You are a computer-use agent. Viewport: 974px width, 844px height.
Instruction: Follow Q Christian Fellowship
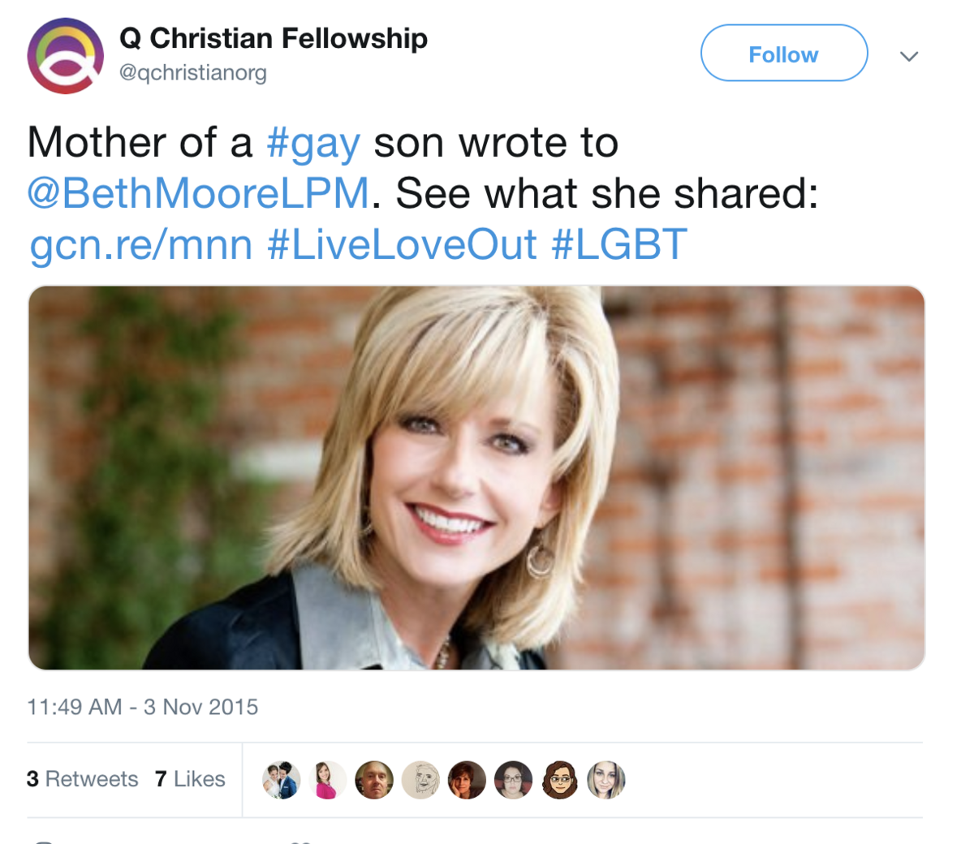pyautogui.click(x=783, y=54)
